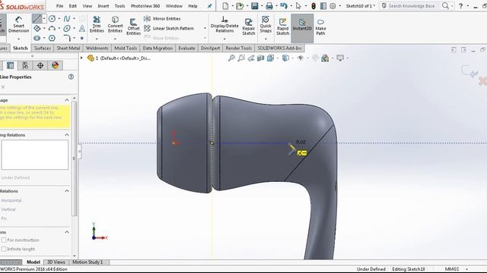Click Zoom to Fit in view toolbar
The height and width of the screenshot is (273, 487).
(x=231, y=58)
